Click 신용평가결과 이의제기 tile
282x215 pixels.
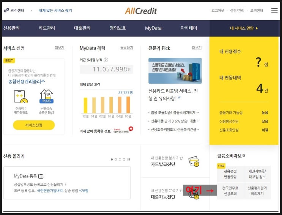257,191
